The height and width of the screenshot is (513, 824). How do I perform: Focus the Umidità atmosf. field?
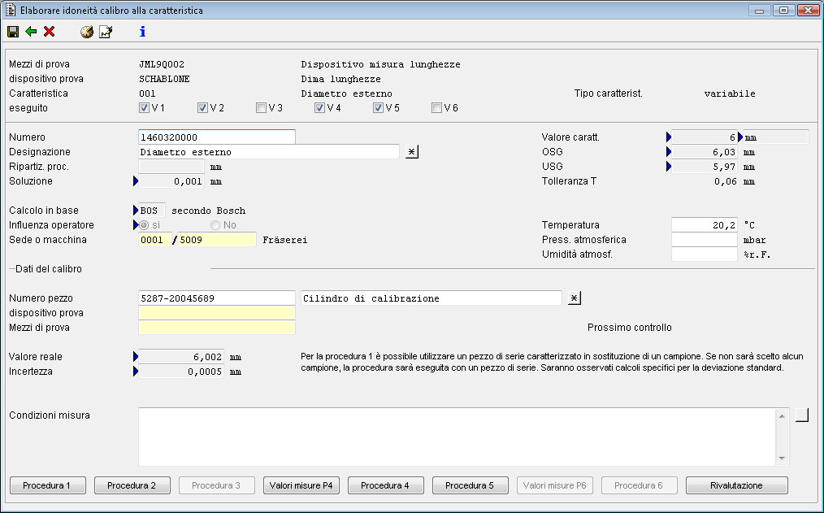click(x=705, y=254)
